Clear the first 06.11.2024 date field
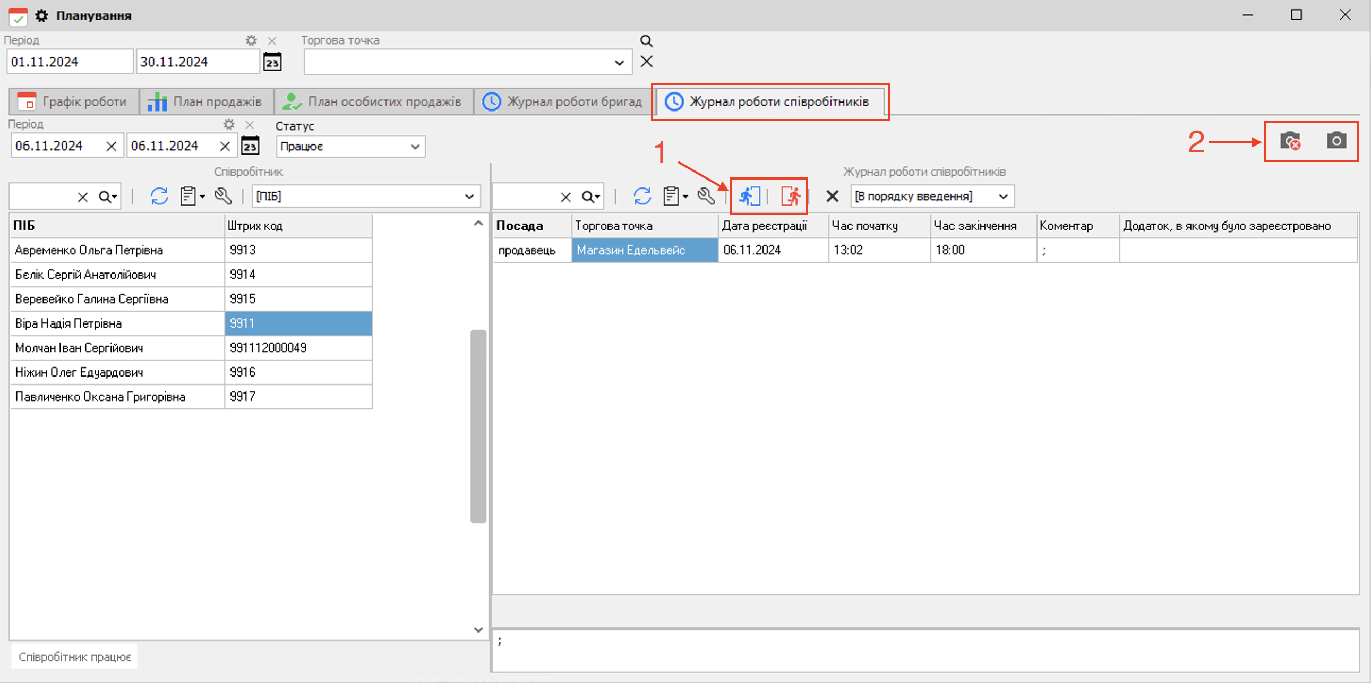 pyautogui.click(x=111, y=147)
